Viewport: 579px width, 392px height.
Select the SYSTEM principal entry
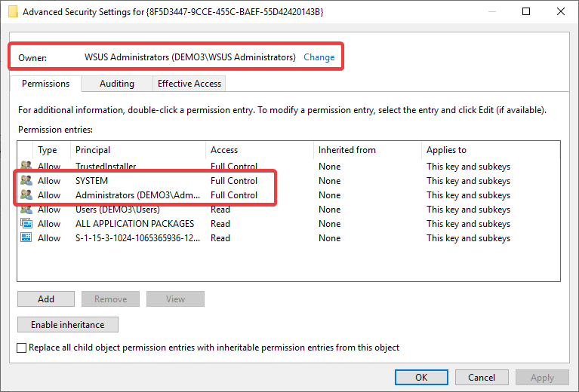tap(91, 181)
